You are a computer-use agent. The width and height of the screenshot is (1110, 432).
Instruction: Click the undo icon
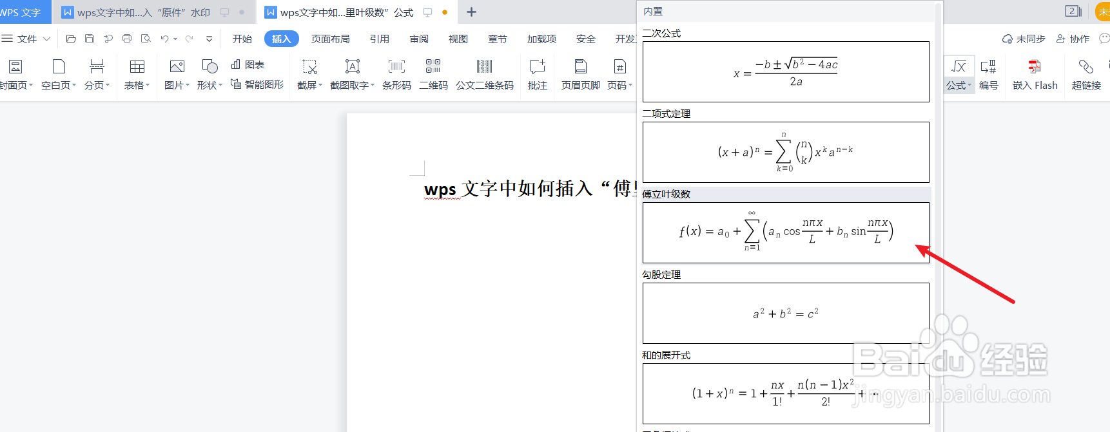[x=165, y=39]
